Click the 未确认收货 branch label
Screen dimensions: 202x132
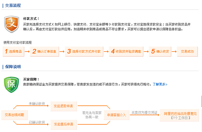(37, 104)
